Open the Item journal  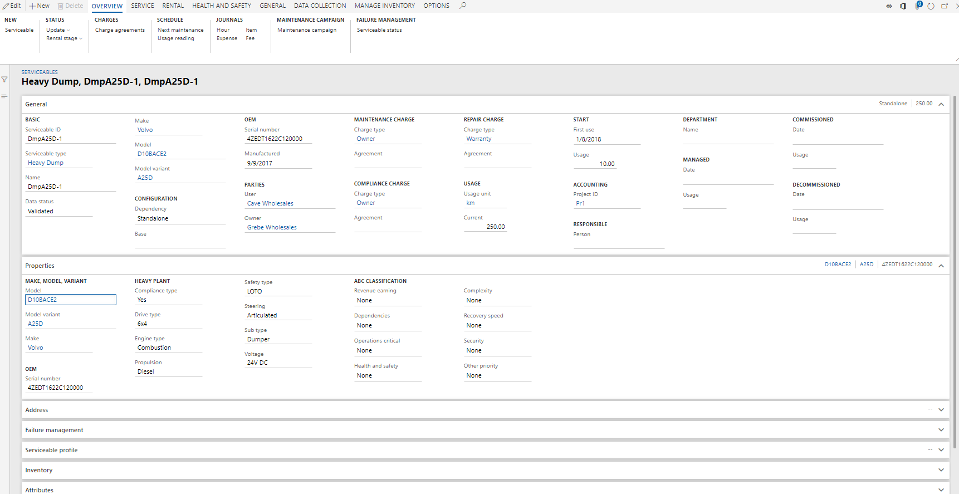coord(252,30)
